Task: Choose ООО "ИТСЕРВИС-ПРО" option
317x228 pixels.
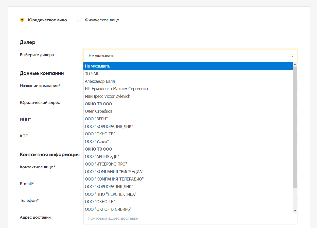Action: coord(106,164)
